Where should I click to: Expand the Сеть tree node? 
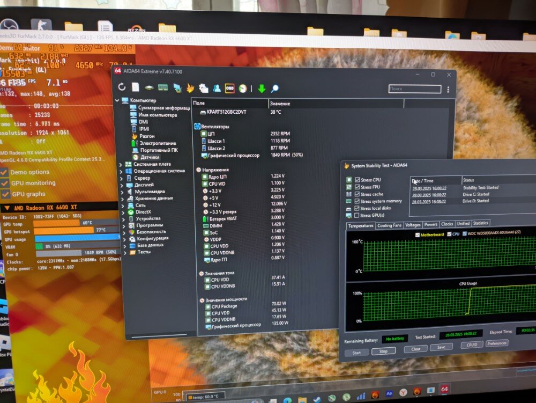point(123,206)
